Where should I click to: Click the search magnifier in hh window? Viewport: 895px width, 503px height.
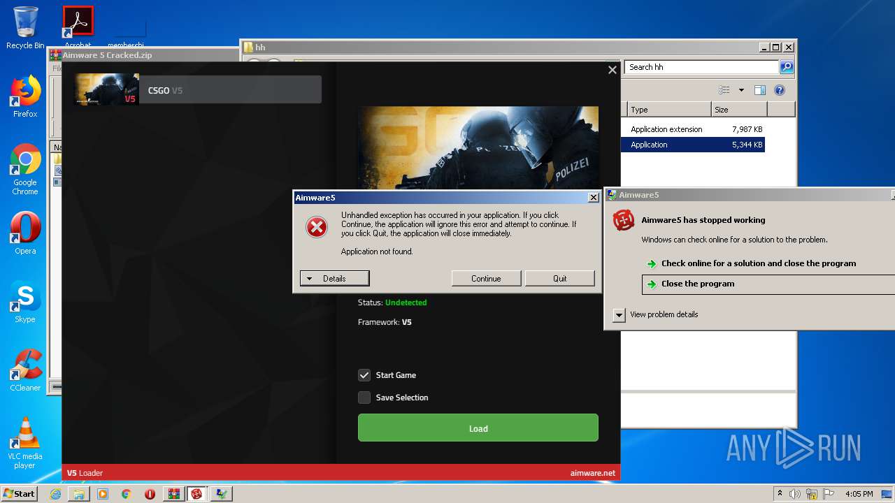[787, 67]
